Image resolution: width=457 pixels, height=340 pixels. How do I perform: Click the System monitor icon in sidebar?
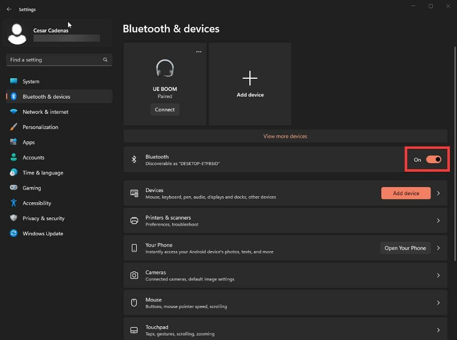pos(14,81)
